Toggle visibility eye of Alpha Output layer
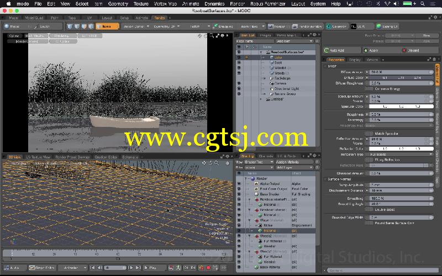442x276 pixels. [x=239, y=184]
